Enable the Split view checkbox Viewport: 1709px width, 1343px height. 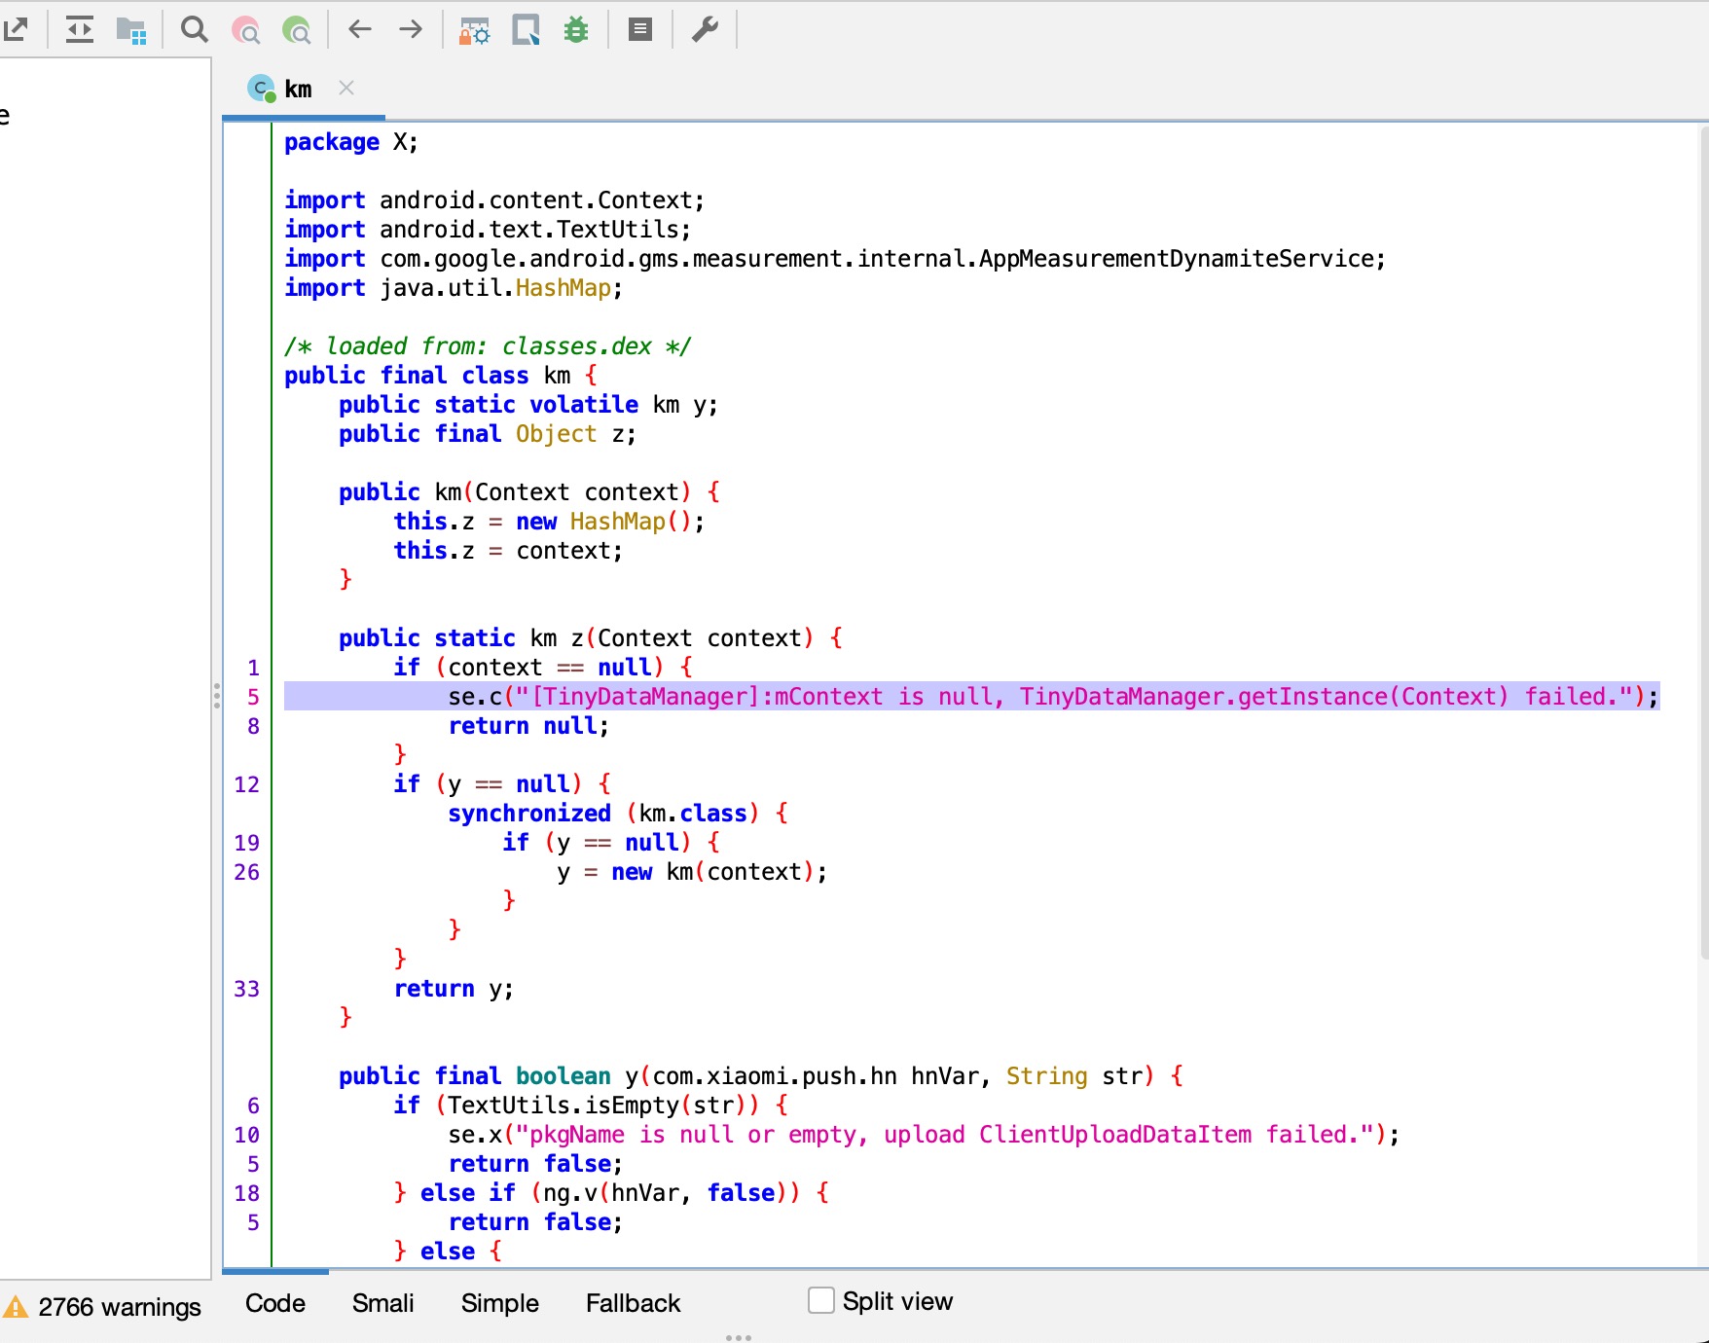[821, 1300]
